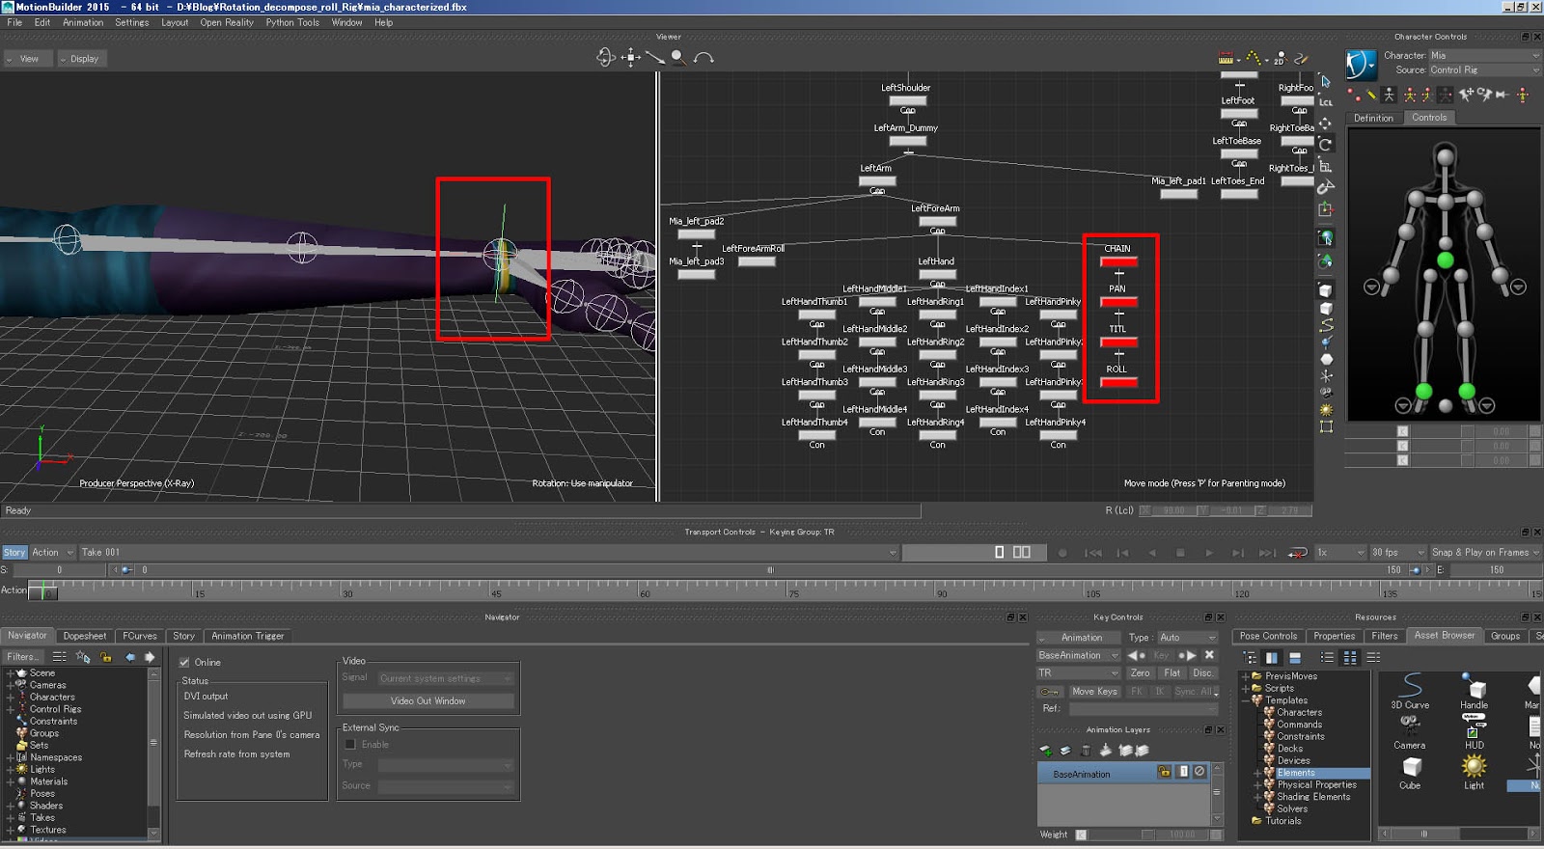
Task: Click the Zero key button
Action: point(1140,673)
